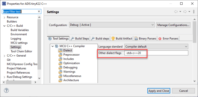Screen dimensions: 198x97
Task: Select Project Natures item
Action: pos(17,68)
